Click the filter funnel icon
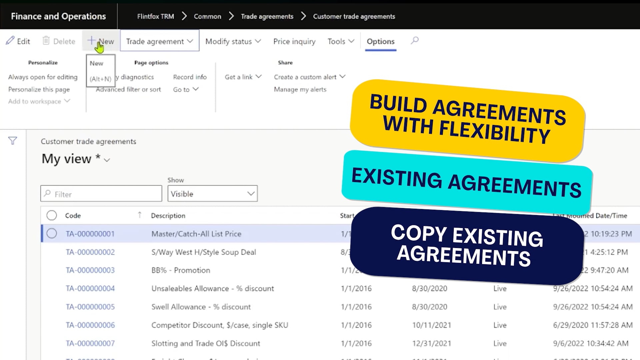Screen dimensions: 640x360 click(x=12, y=141)
